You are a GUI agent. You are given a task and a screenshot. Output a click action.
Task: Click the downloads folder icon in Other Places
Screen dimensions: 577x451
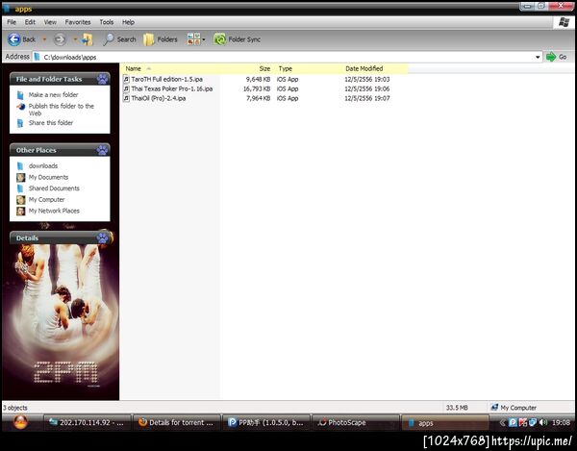pos(20,166)
